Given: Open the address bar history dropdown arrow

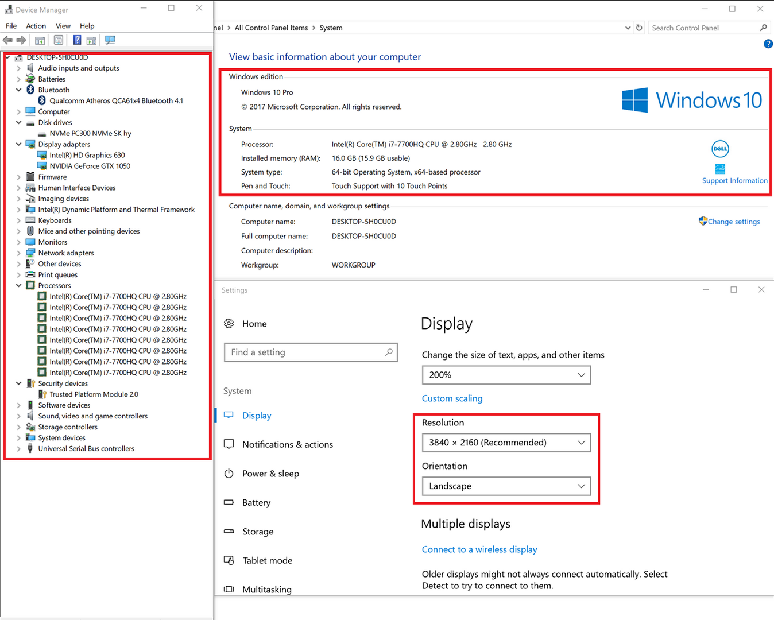Looking at the screenshot, I should click(x=628, y=28).
